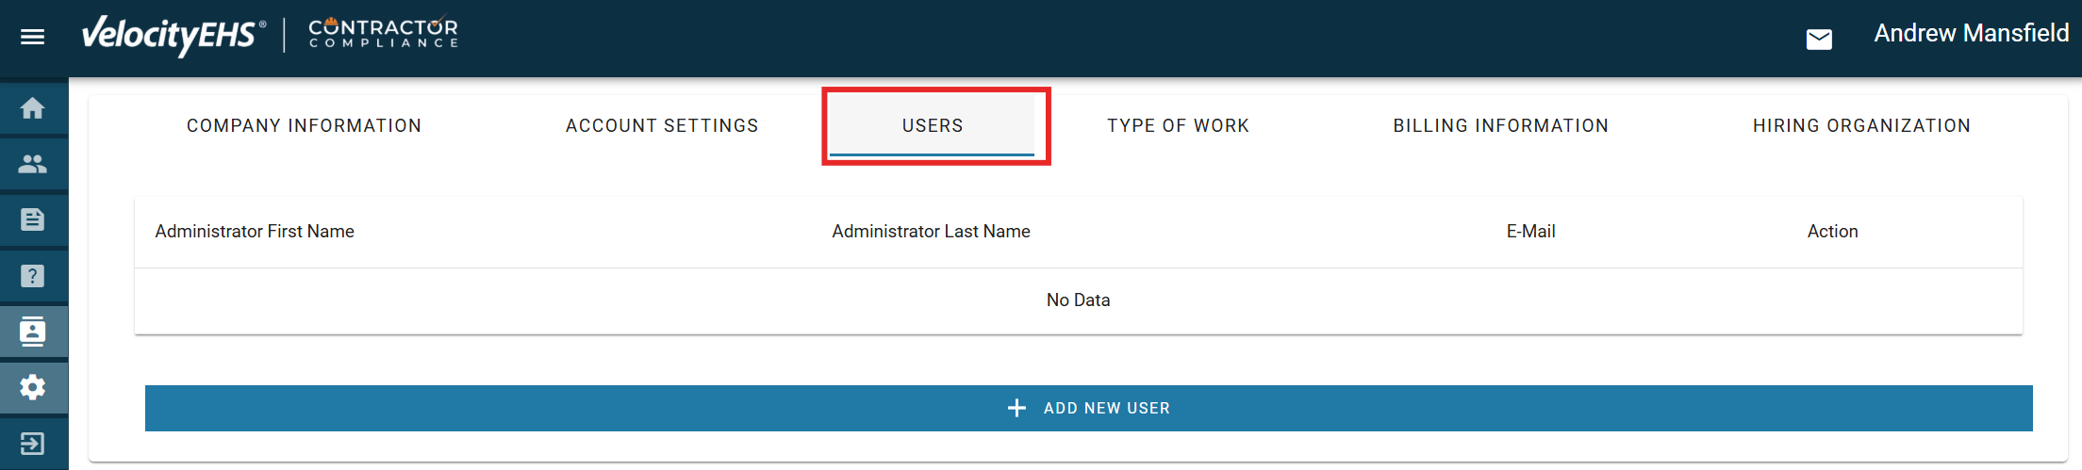
Task: Select the contact badge sidebar icon
Action: click(33, 332)
